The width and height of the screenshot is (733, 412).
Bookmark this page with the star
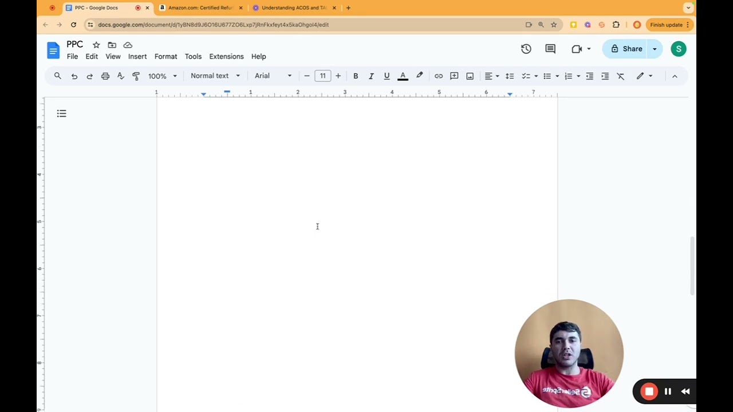point(554,25)
